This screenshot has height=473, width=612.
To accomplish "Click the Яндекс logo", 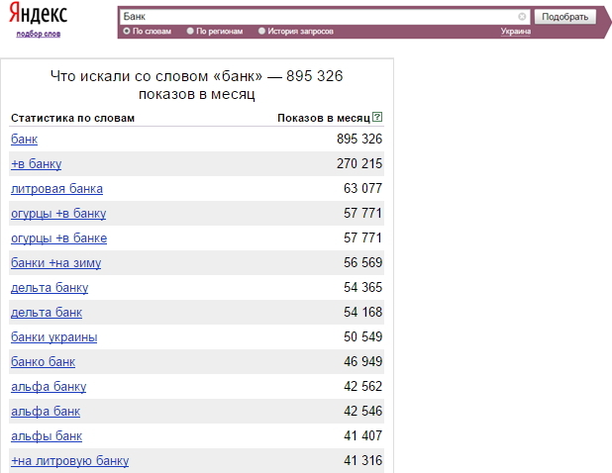I will 39,13.
